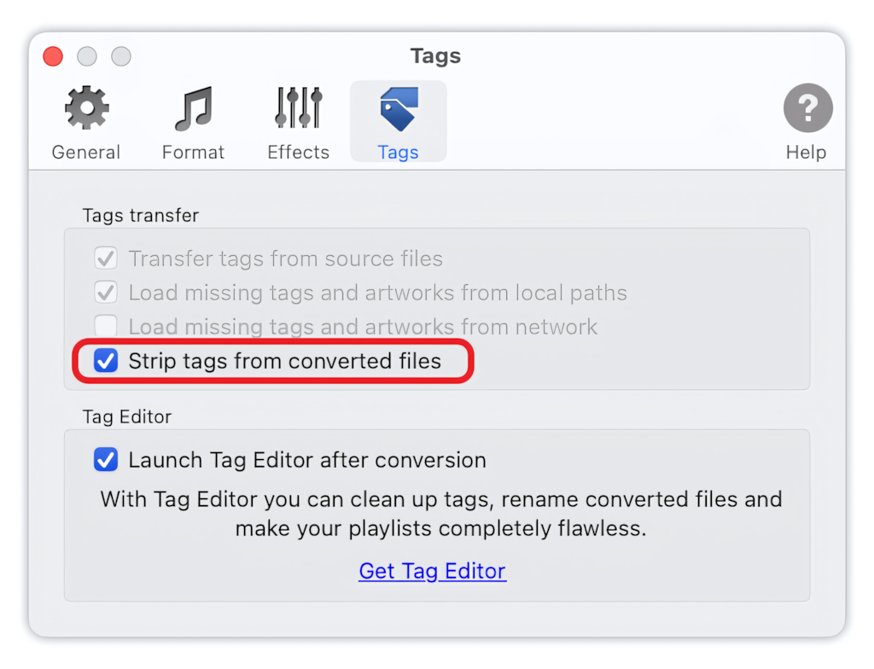The height and width of the screenshot is (669, 874).
Task: Uncheck Strip tags from converted files
Action: tap(106, 361)
